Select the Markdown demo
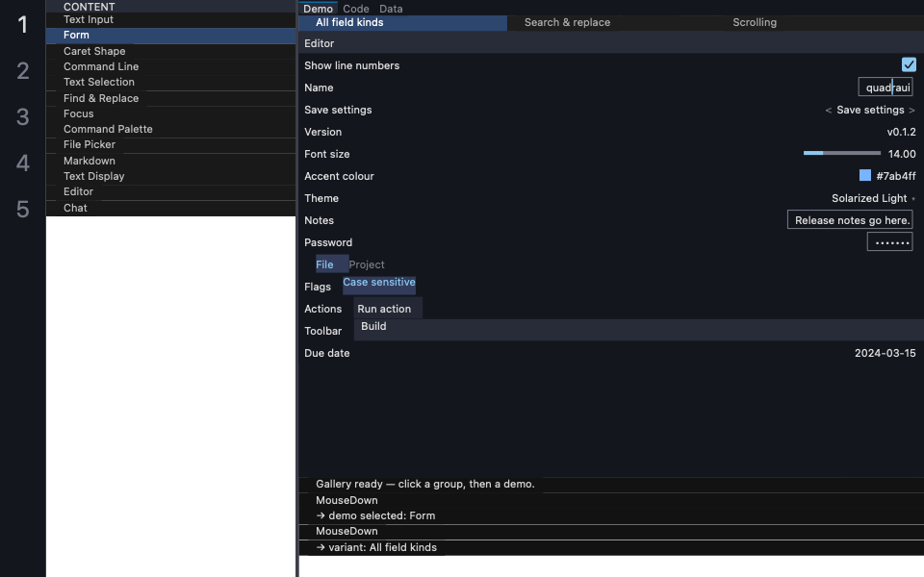Image resolution: width=924 pixels, height=577 pixels. pos(171,161)
